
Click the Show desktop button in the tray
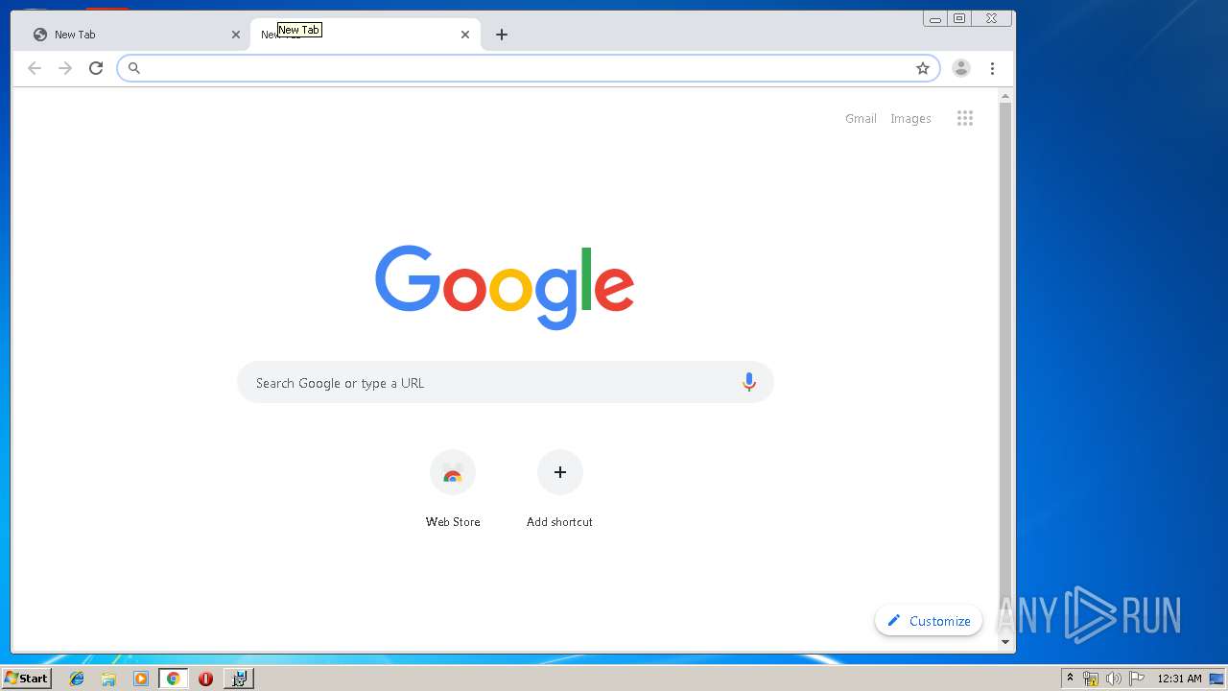tap(1217, 679)
